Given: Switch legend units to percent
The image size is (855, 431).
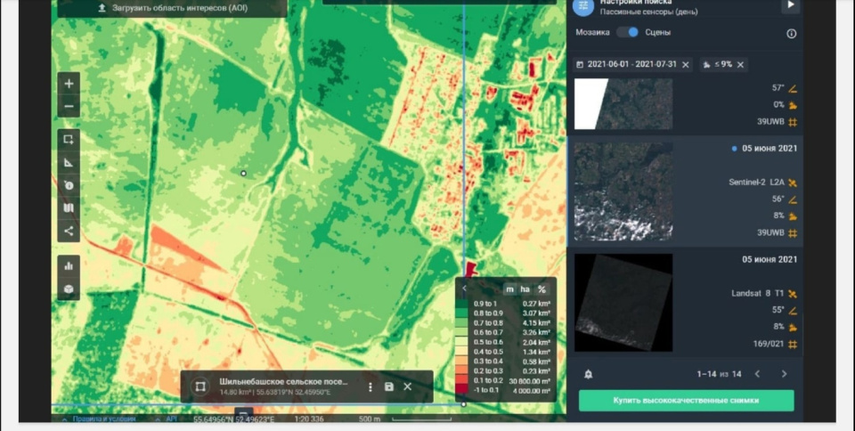Looking at the screenshot, I should [x=541, y=289].
